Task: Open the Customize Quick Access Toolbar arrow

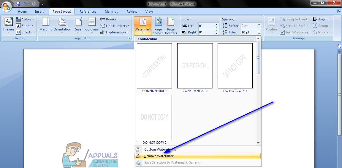Action: pyautogui.click(x=42, y=4)
